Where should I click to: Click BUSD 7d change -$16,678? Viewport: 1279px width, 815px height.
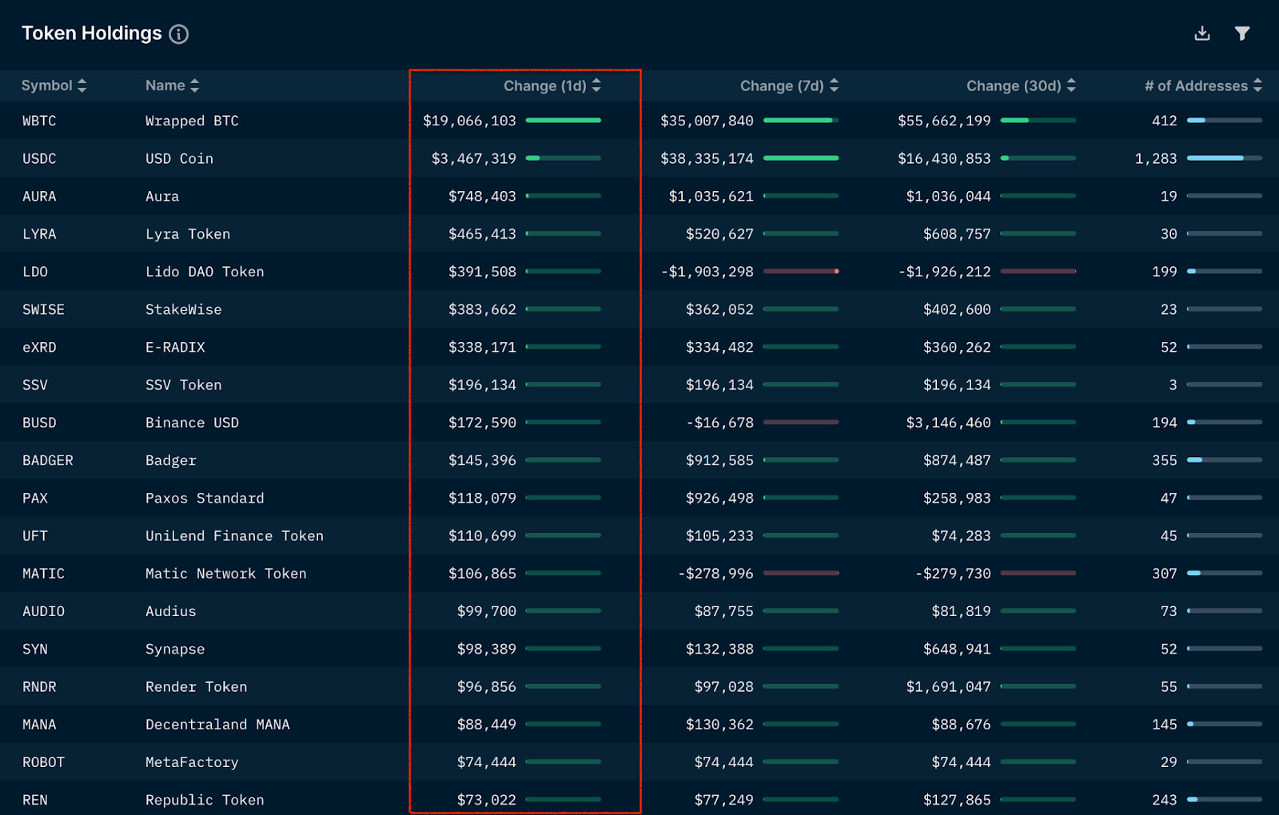point(720,423)
